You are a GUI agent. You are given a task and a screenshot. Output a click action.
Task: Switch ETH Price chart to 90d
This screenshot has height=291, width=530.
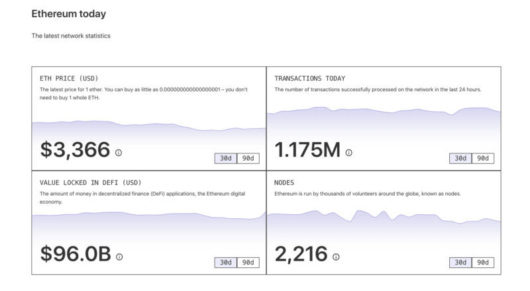tap(248, 158)
